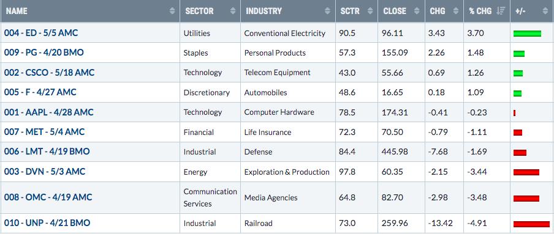Open the 001 - AAPL - 4/28 AMC link

tap(49, 112)
